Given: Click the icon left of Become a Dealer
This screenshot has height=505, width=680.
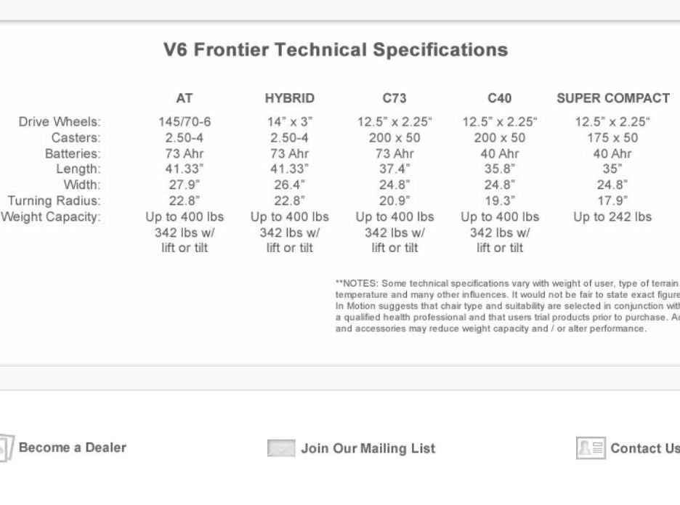Looking at the screenshot, I should pos(6,448).
